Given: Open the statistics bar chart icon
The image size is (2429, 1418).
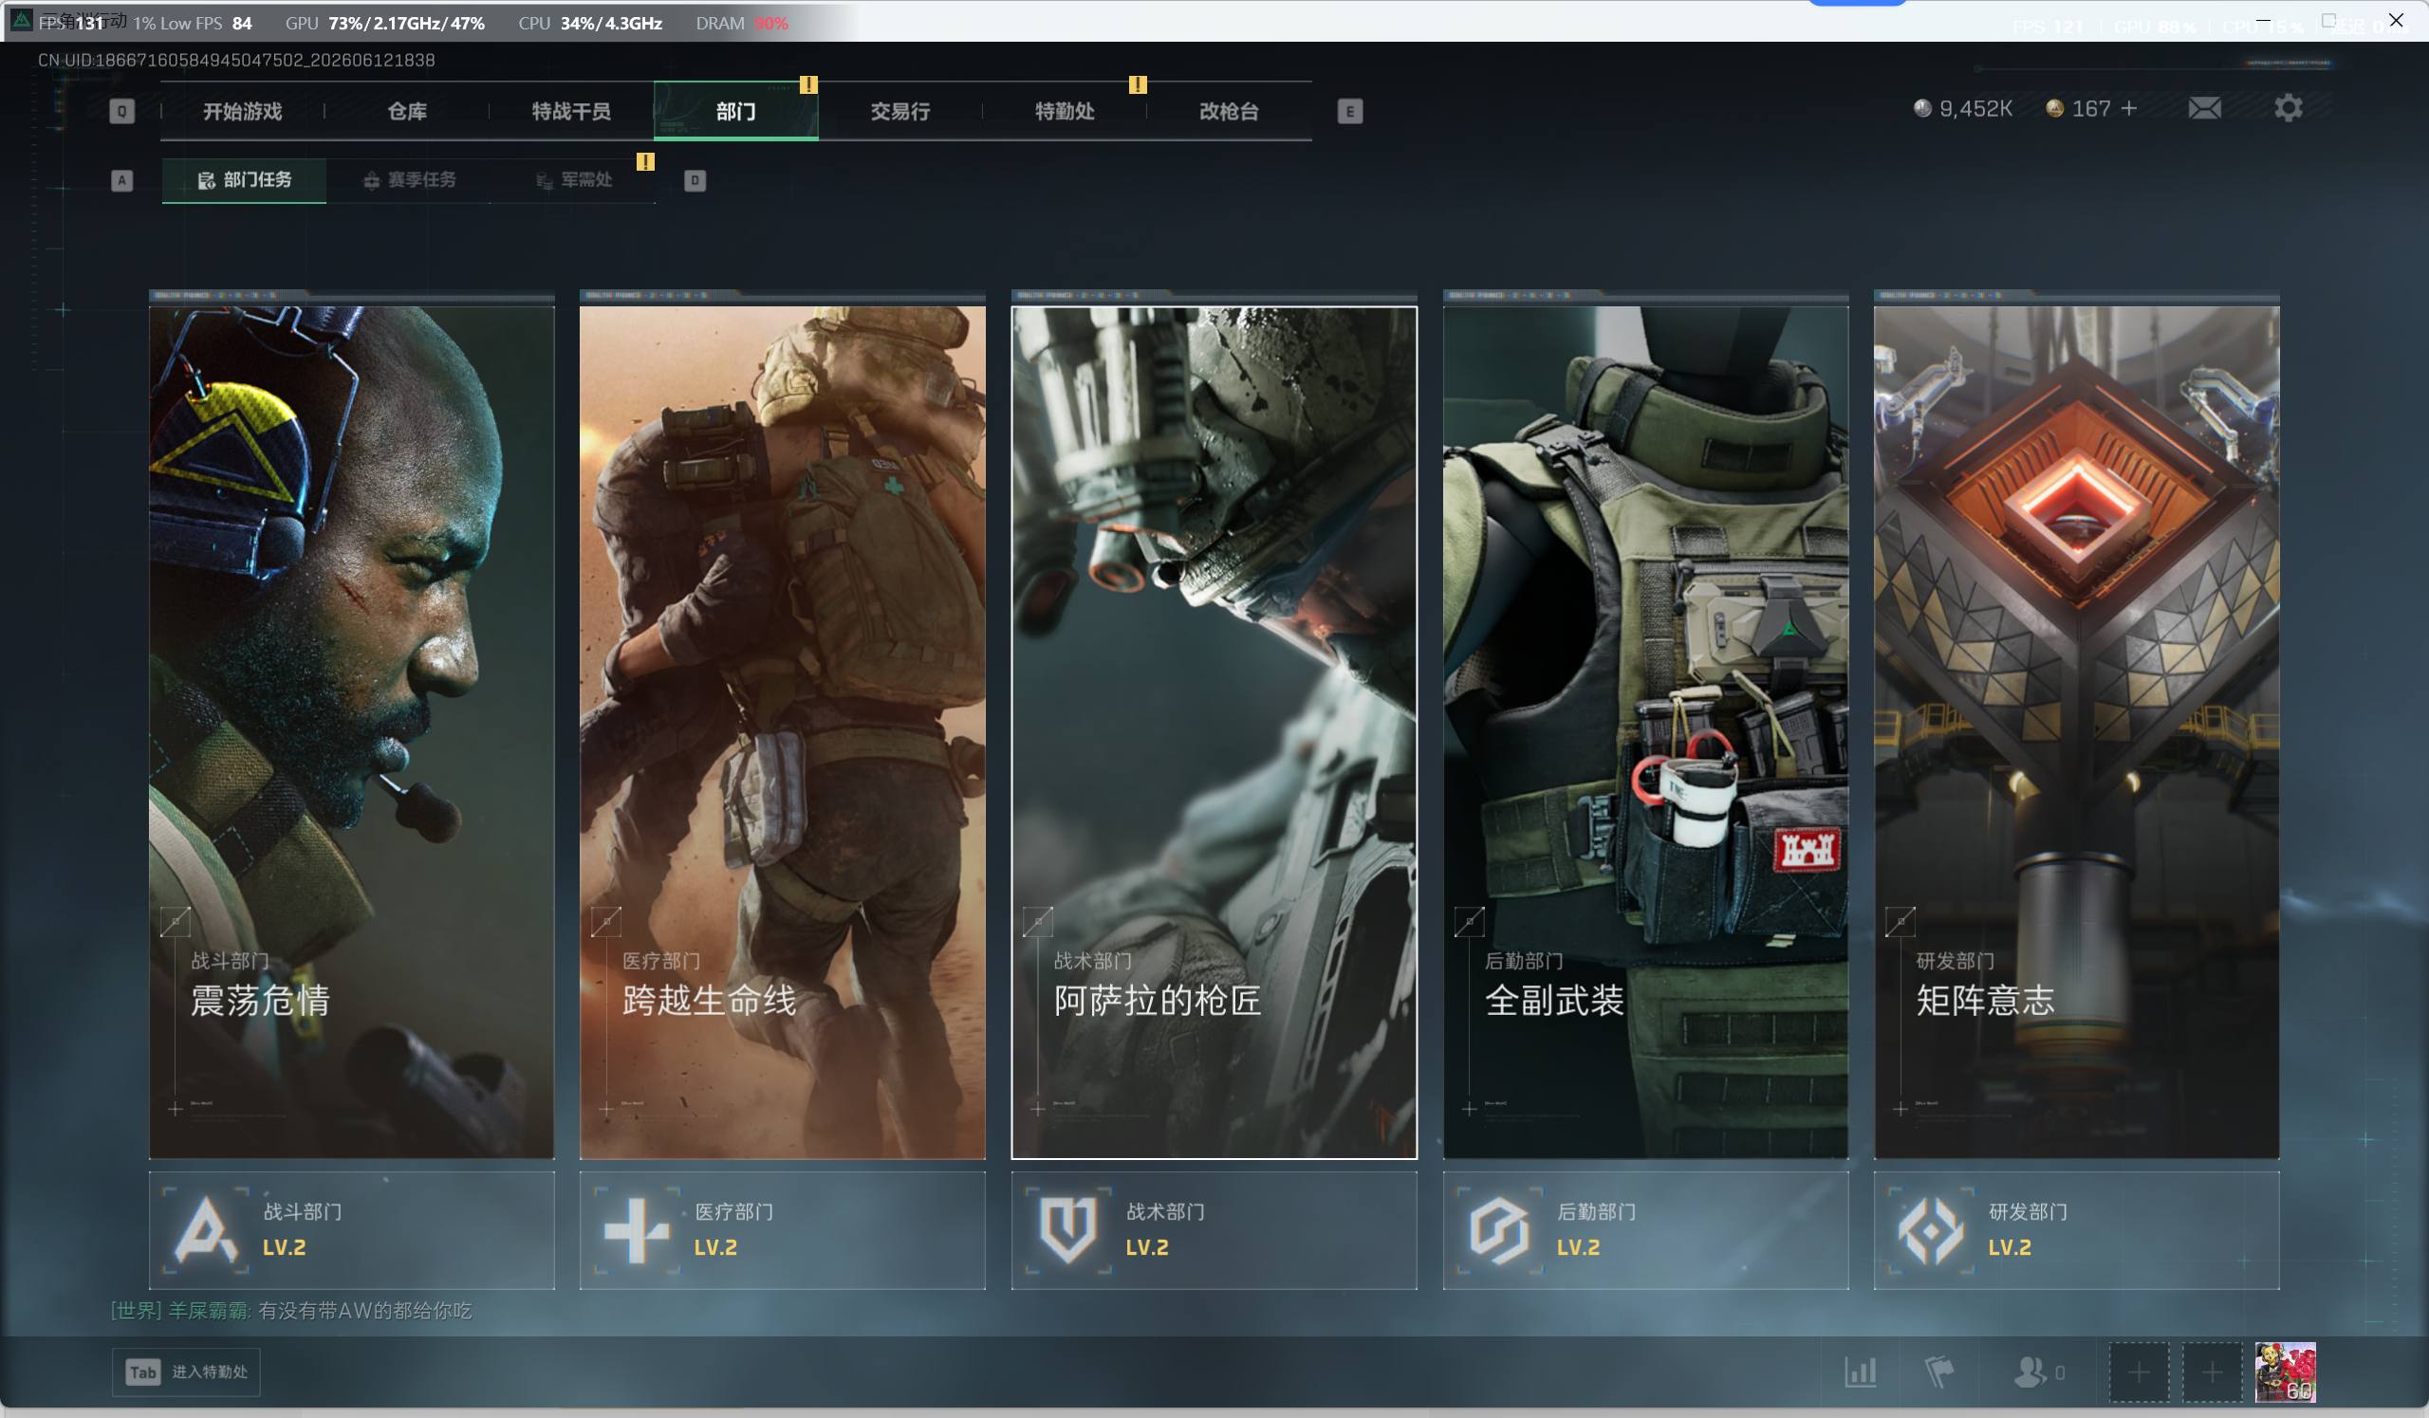Looking at the screenshot, I should coord(1861,1372).
